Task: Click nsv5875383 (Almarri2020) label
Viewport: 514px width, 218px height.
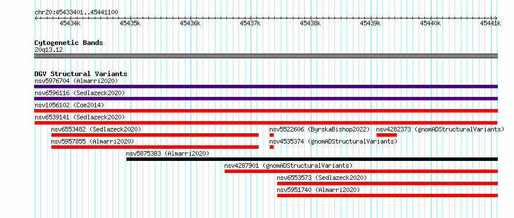Action: tap(167, 153)
